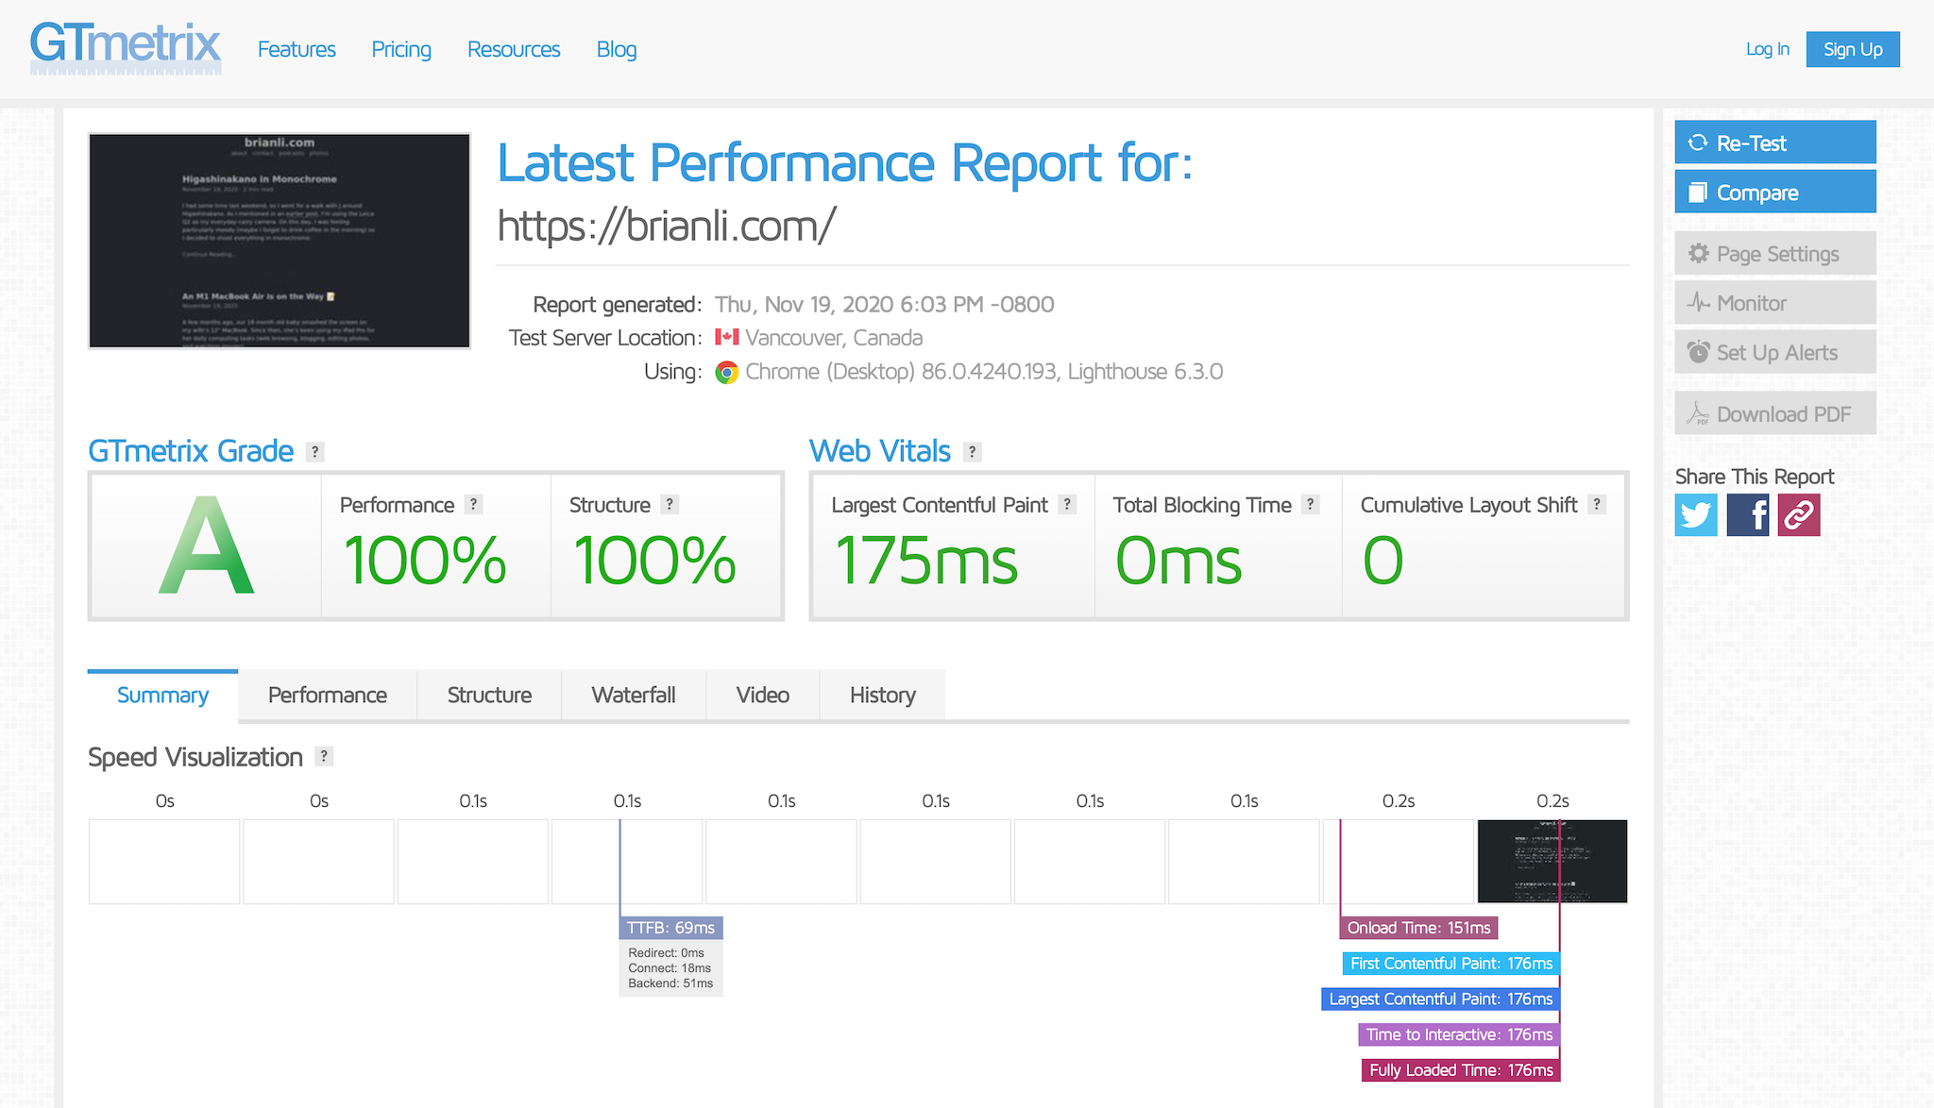Image resolution: width=1934 pixels, height=1108 pixels.
Task: Click the GTmetrix logo
Action: click(x=126, y=47)
